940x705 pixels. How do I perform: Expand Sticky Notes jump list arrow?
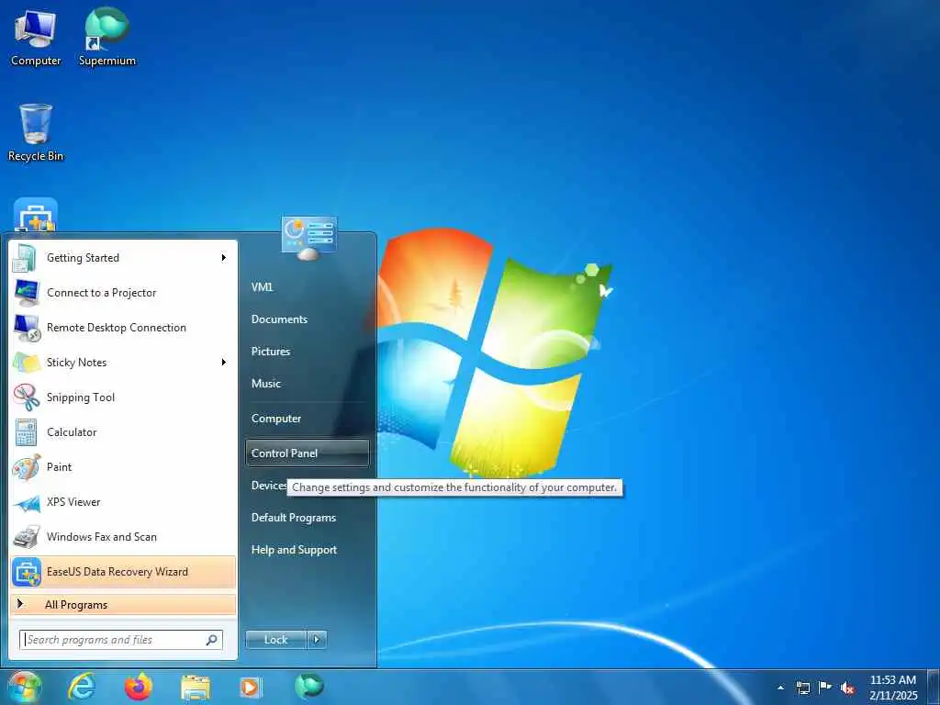click(224, 362)
